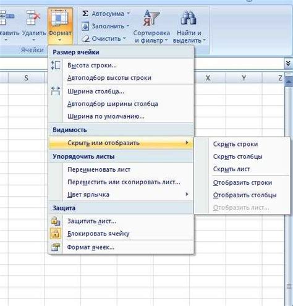Open Сортировка и фильтр funnel icon

pos(151,18)
